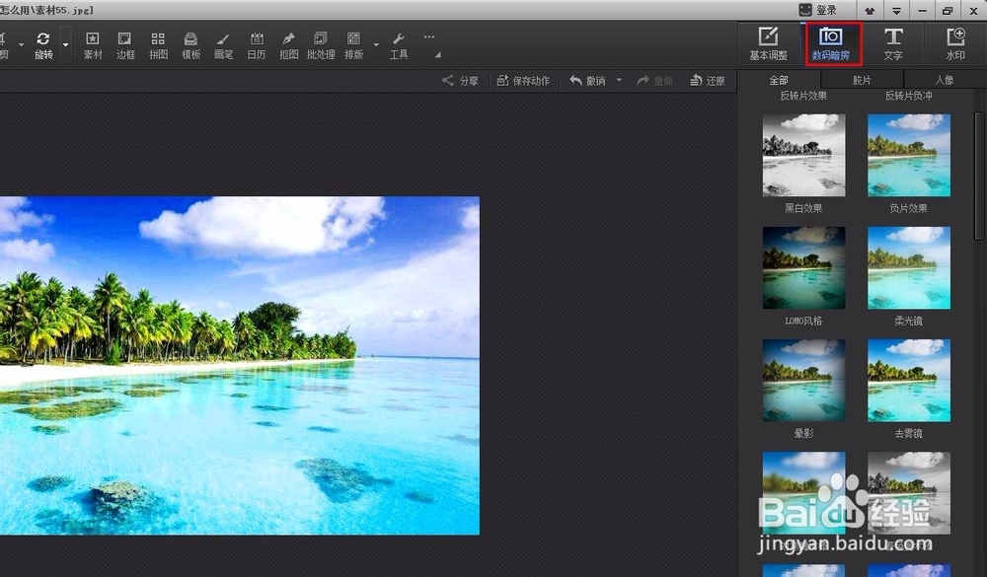
Task: Open the 日历 calendar tool
Action: [x=257, y=46]
